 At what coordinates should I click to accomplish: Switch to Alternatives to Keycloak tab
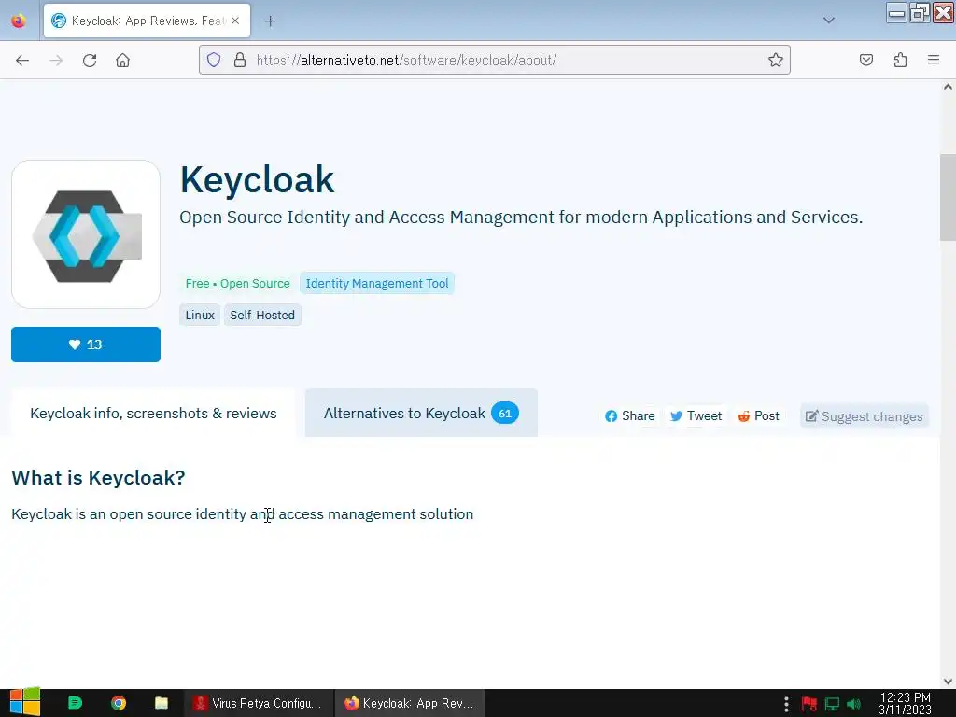click(x=421, y=414)
